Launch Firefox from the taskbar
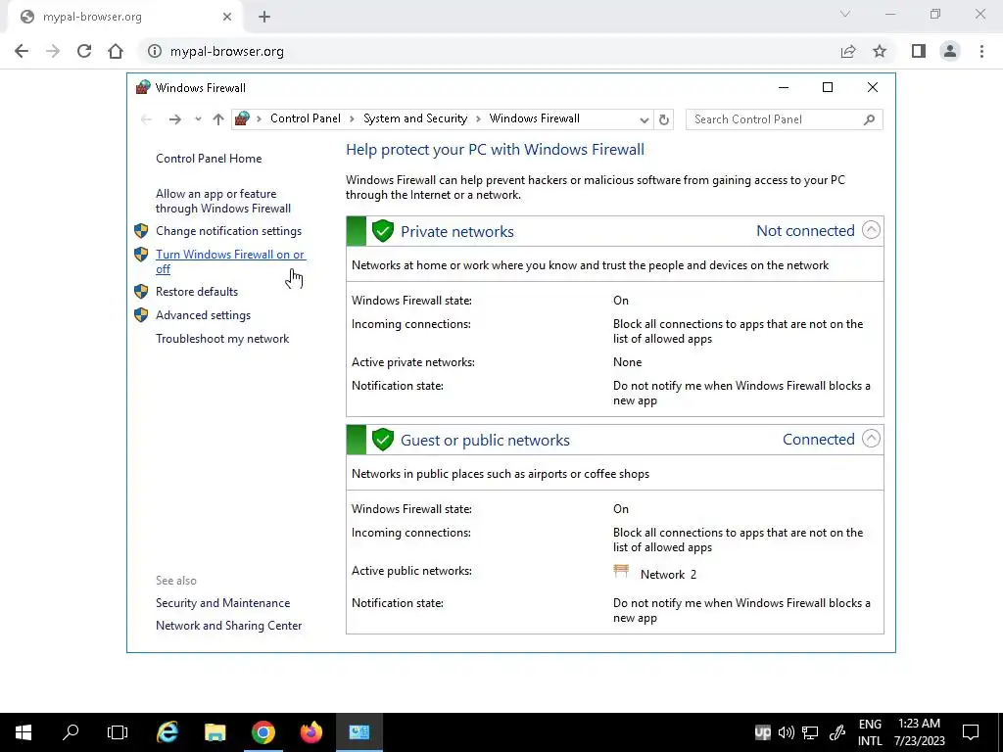This screenshot has height=752, width=1003. point(311,732)
